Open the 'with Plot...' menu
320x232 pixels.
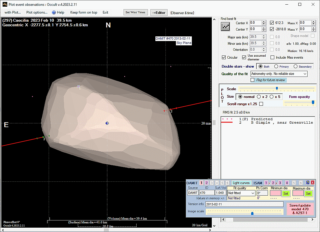pos(12,12)
